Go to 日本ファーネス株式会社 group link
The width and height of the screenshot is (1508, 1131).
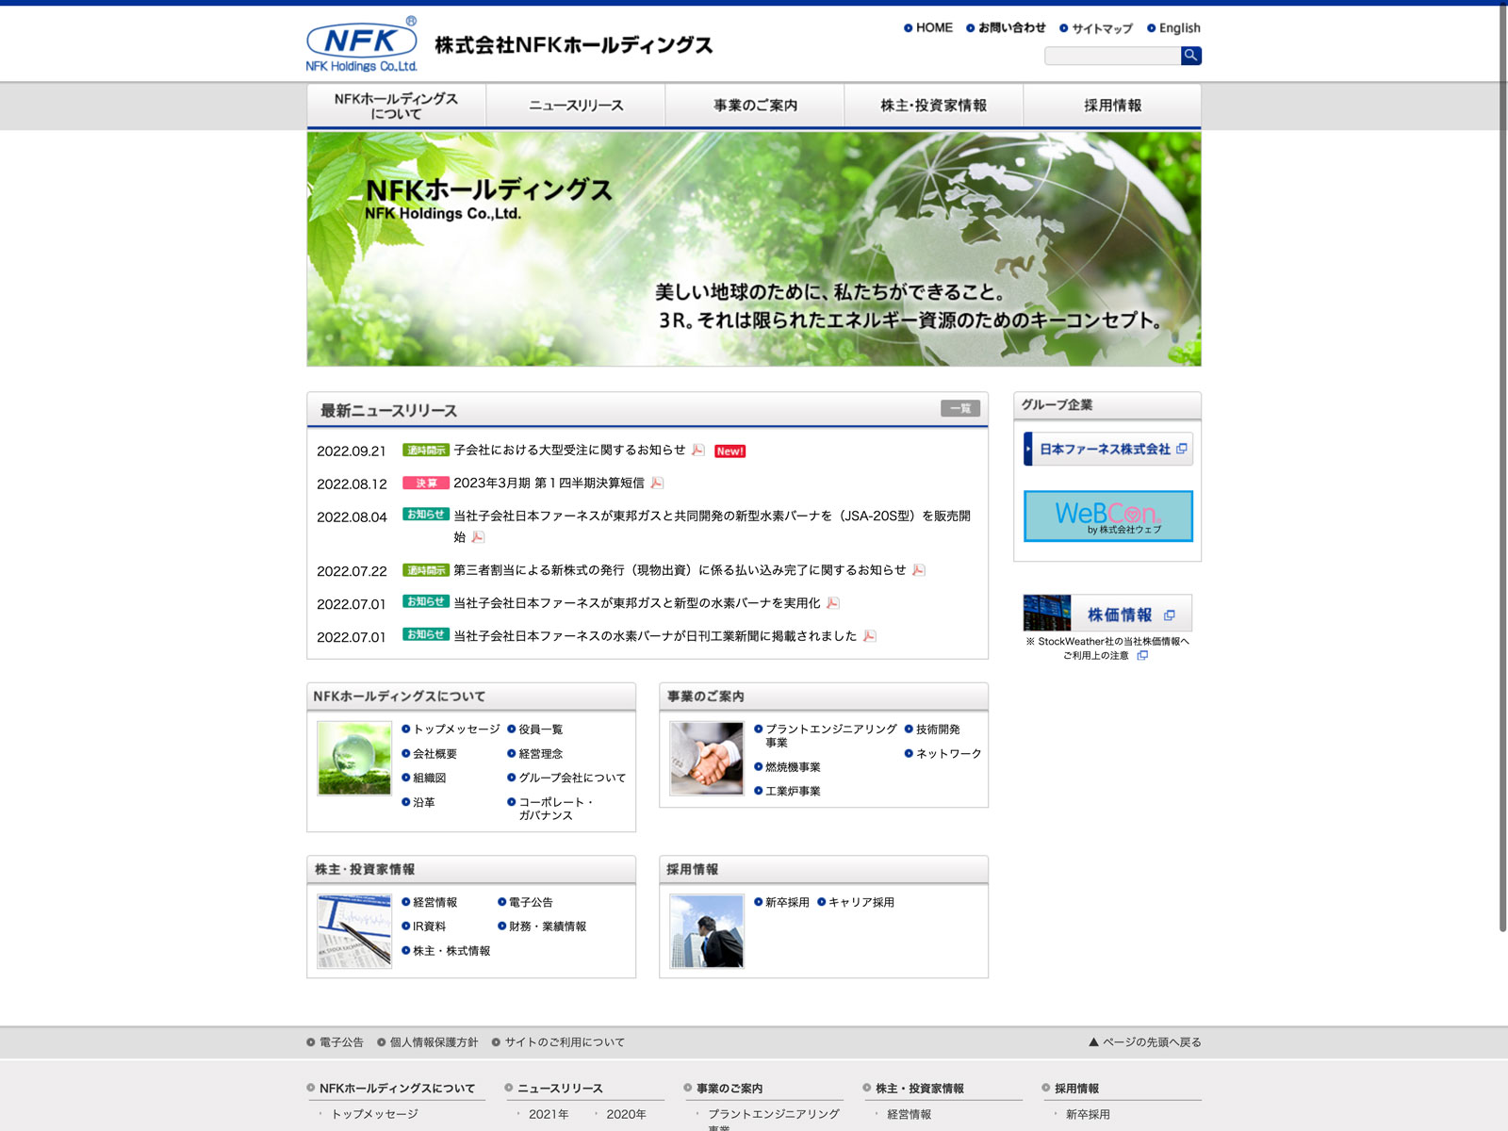(x=1107, y=450)
